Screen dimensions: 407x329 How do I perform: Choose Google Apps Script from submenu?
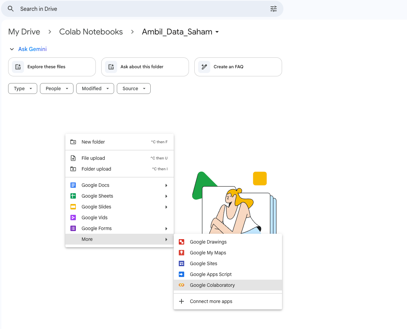(x=228, y=274)
